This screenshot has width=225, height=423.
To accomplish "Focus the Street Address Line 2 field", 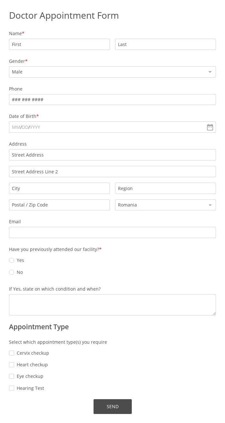I will tap(113, 172).
